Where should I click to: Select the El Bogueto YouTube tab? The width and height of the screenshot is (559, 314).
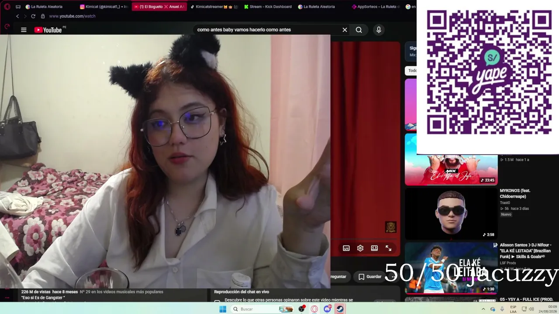(x=159, y=7)
